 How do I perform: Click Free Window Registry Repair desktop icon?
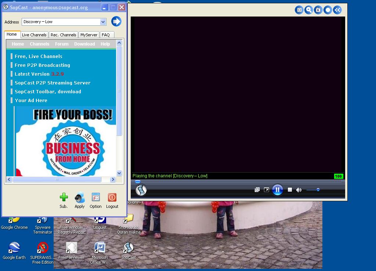tap(71, 226)
